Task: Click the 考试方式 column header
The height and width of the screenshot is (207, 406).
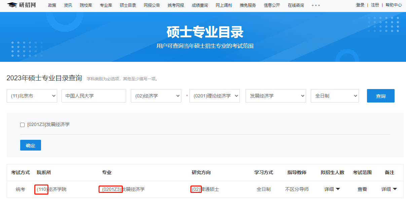Action: (21, 172)
